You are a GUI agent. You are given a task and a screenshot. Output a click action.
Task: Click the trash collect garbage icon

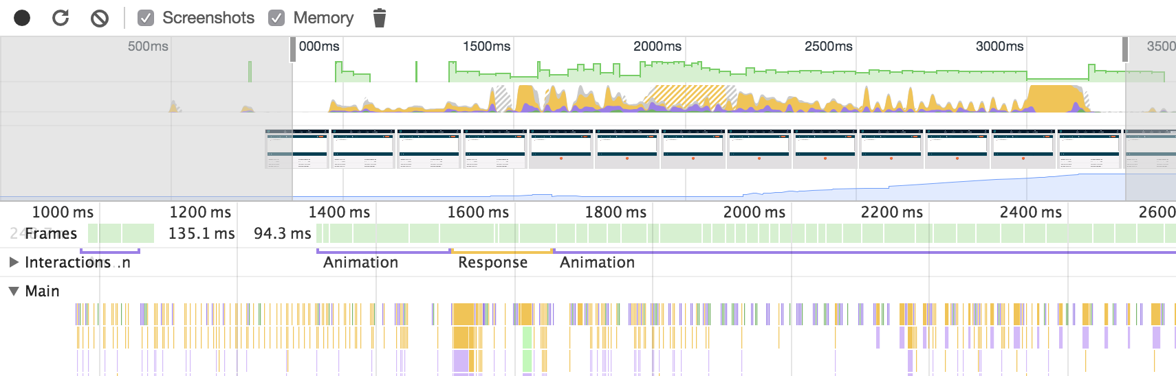(379, 18)
